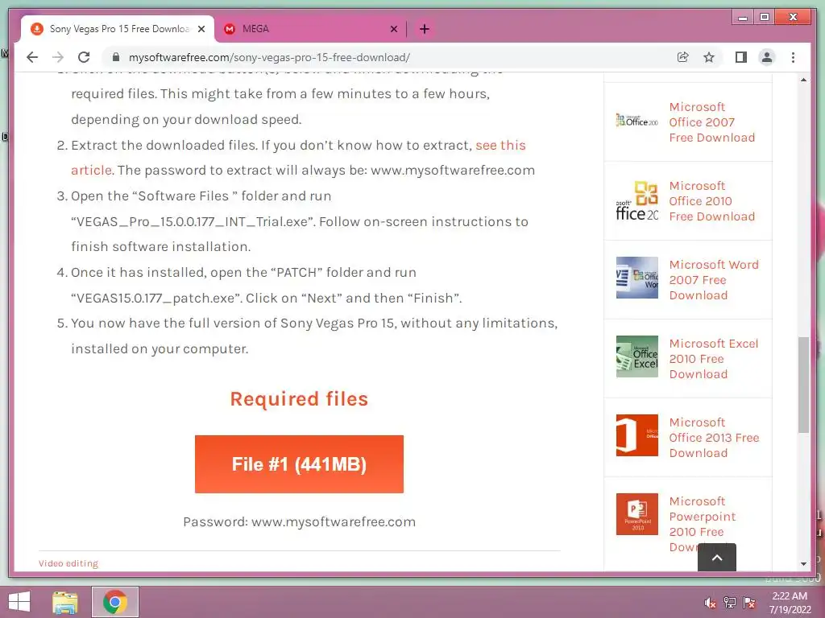This screenshot has height=618, width=825.
Task: Open the 'article' link in step 2
Action: (91, 171)
